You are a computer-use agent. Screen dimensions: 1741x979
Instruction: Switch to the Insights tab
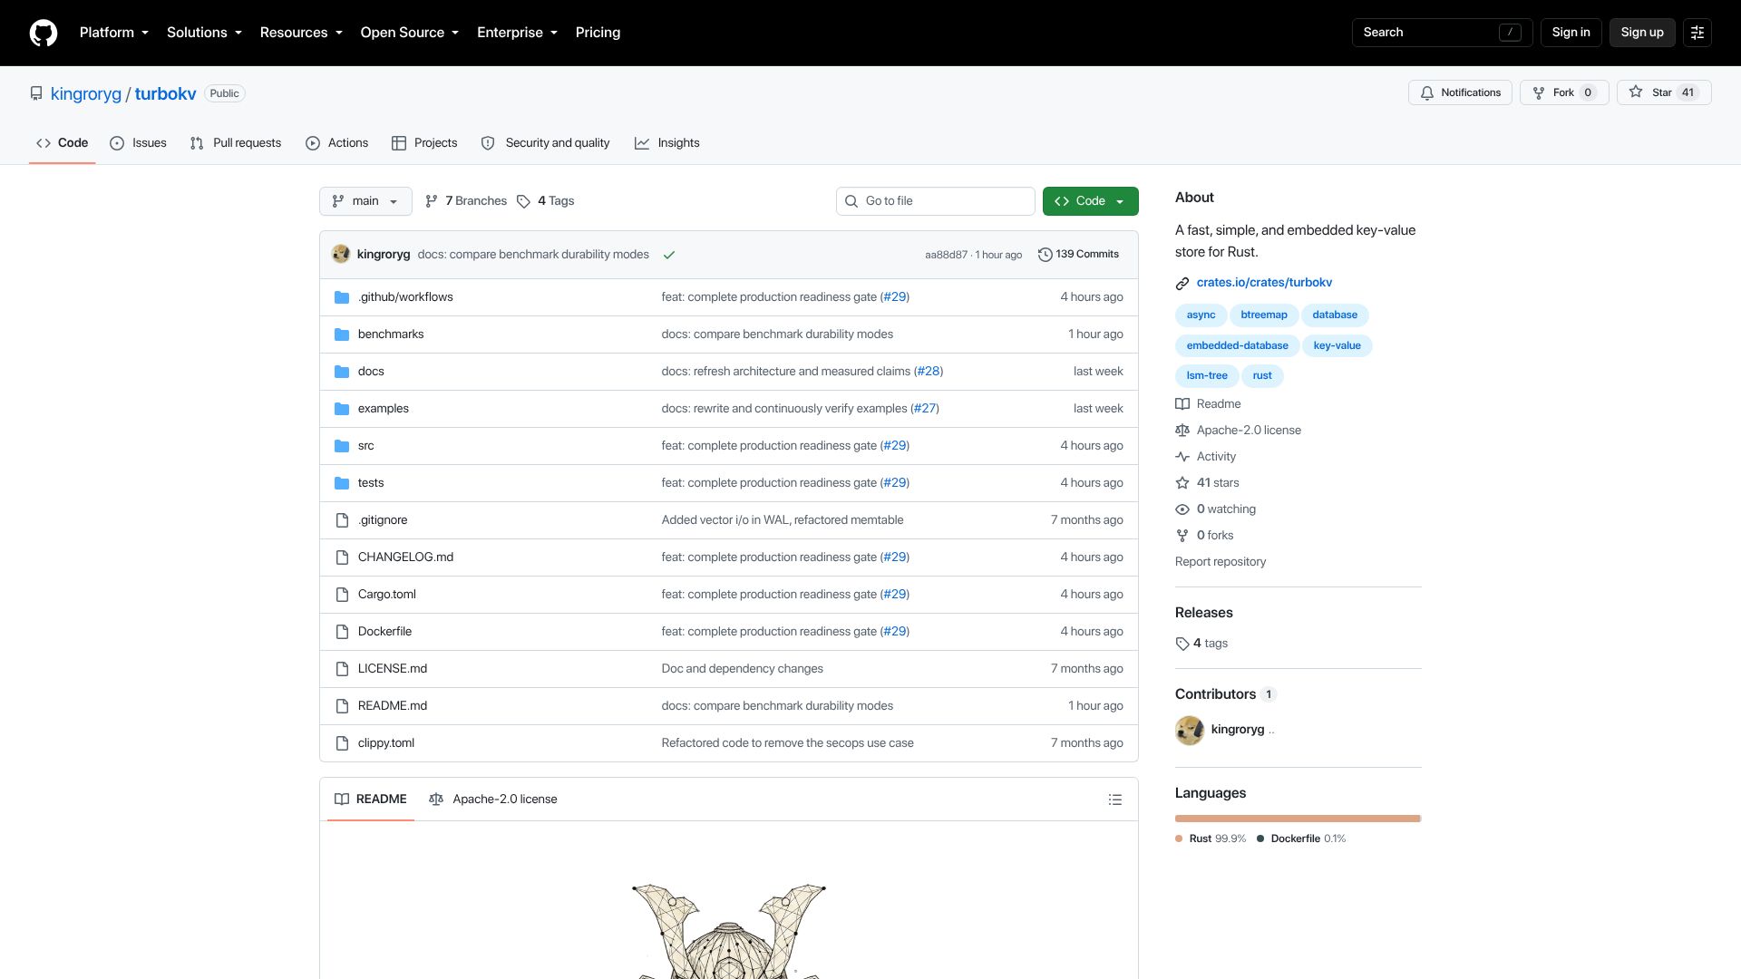pyautogui.click(x=667, y=143)
